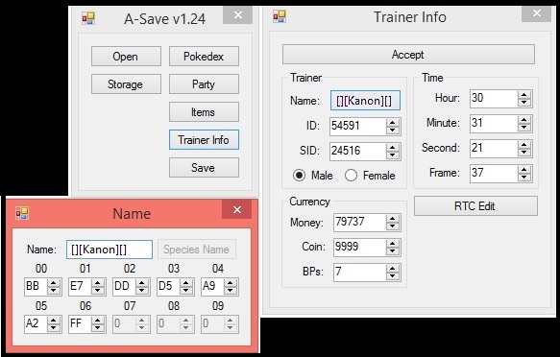
Task: Increase the Money amount
Action: pyautogui.click(x=393, y=219)
